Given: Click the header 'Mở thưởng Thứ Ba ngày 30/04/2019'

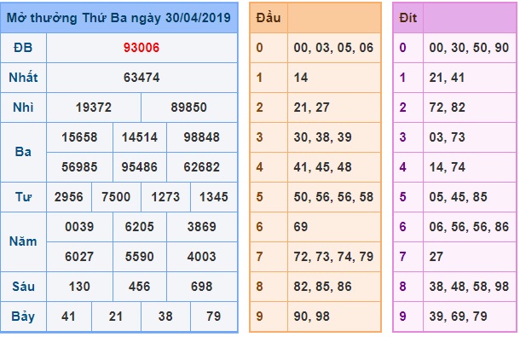Looking at the screenshot, I should (118, 18).
